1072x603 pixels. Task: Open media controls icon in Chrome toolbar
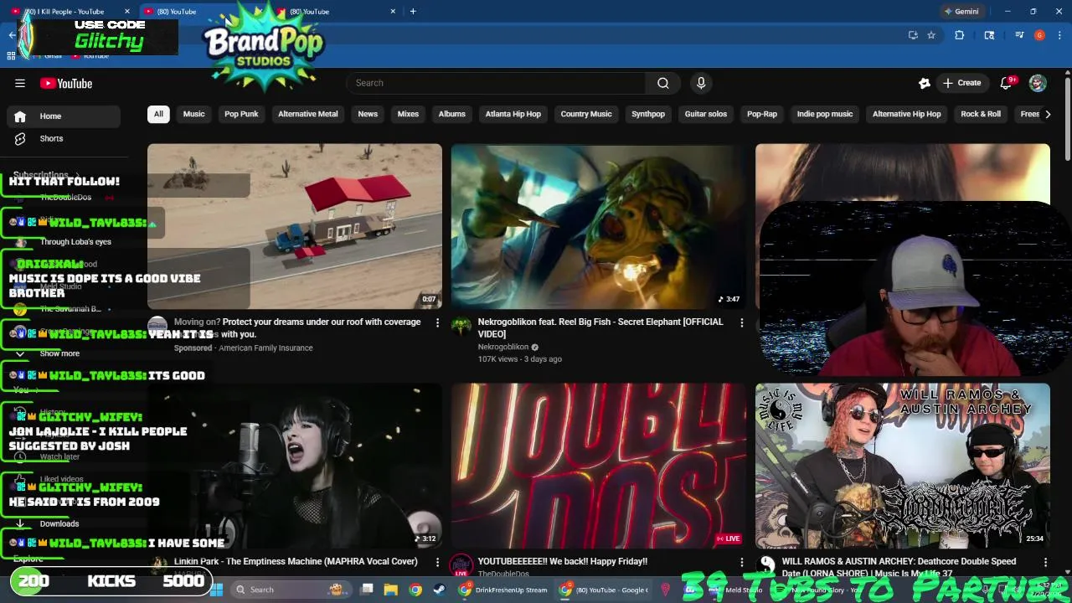1019,35
